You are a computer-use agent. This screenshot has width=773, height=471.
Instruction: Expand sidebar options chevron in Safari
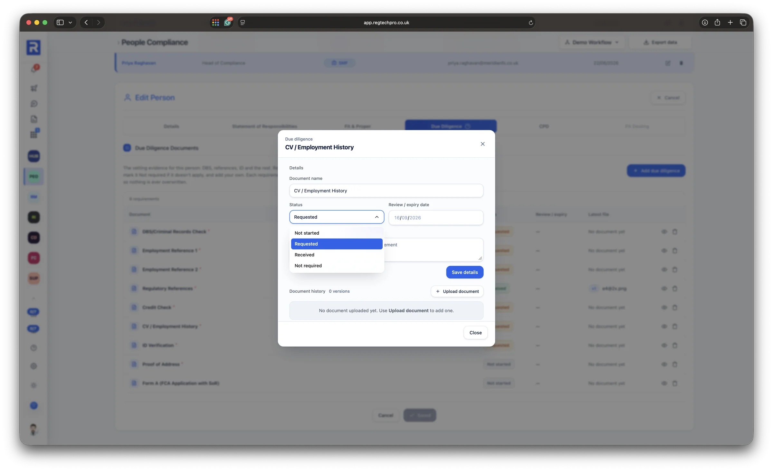70,23
